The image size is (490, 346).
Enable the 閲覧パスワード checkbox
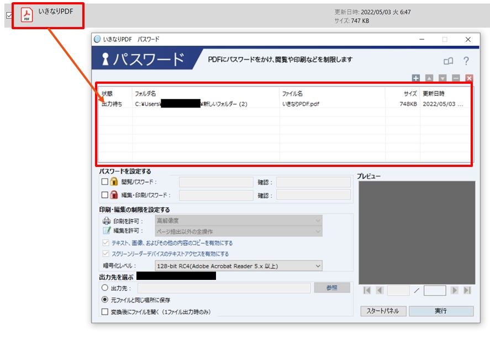[x=105, y=181]
